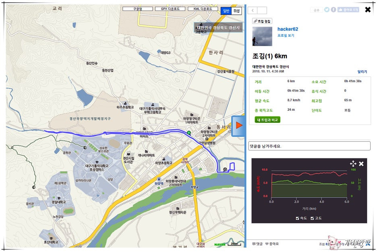377x252 pixels.
Task: Open the hacker62 username link
Action: (x=288, y=29)
